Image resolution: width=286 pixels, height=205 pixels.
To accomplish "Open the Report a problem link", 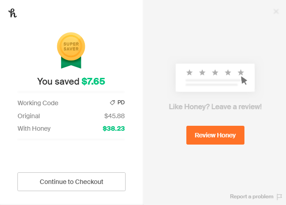I will (x=251, y=196).
